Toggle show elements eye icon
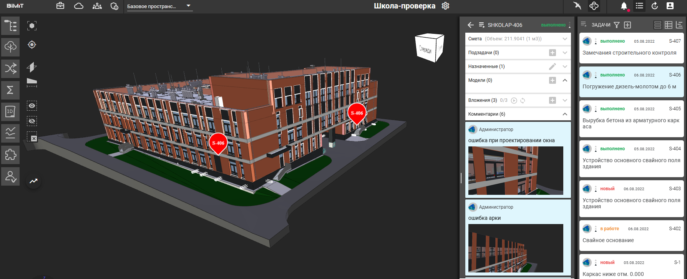 (32, 106)
